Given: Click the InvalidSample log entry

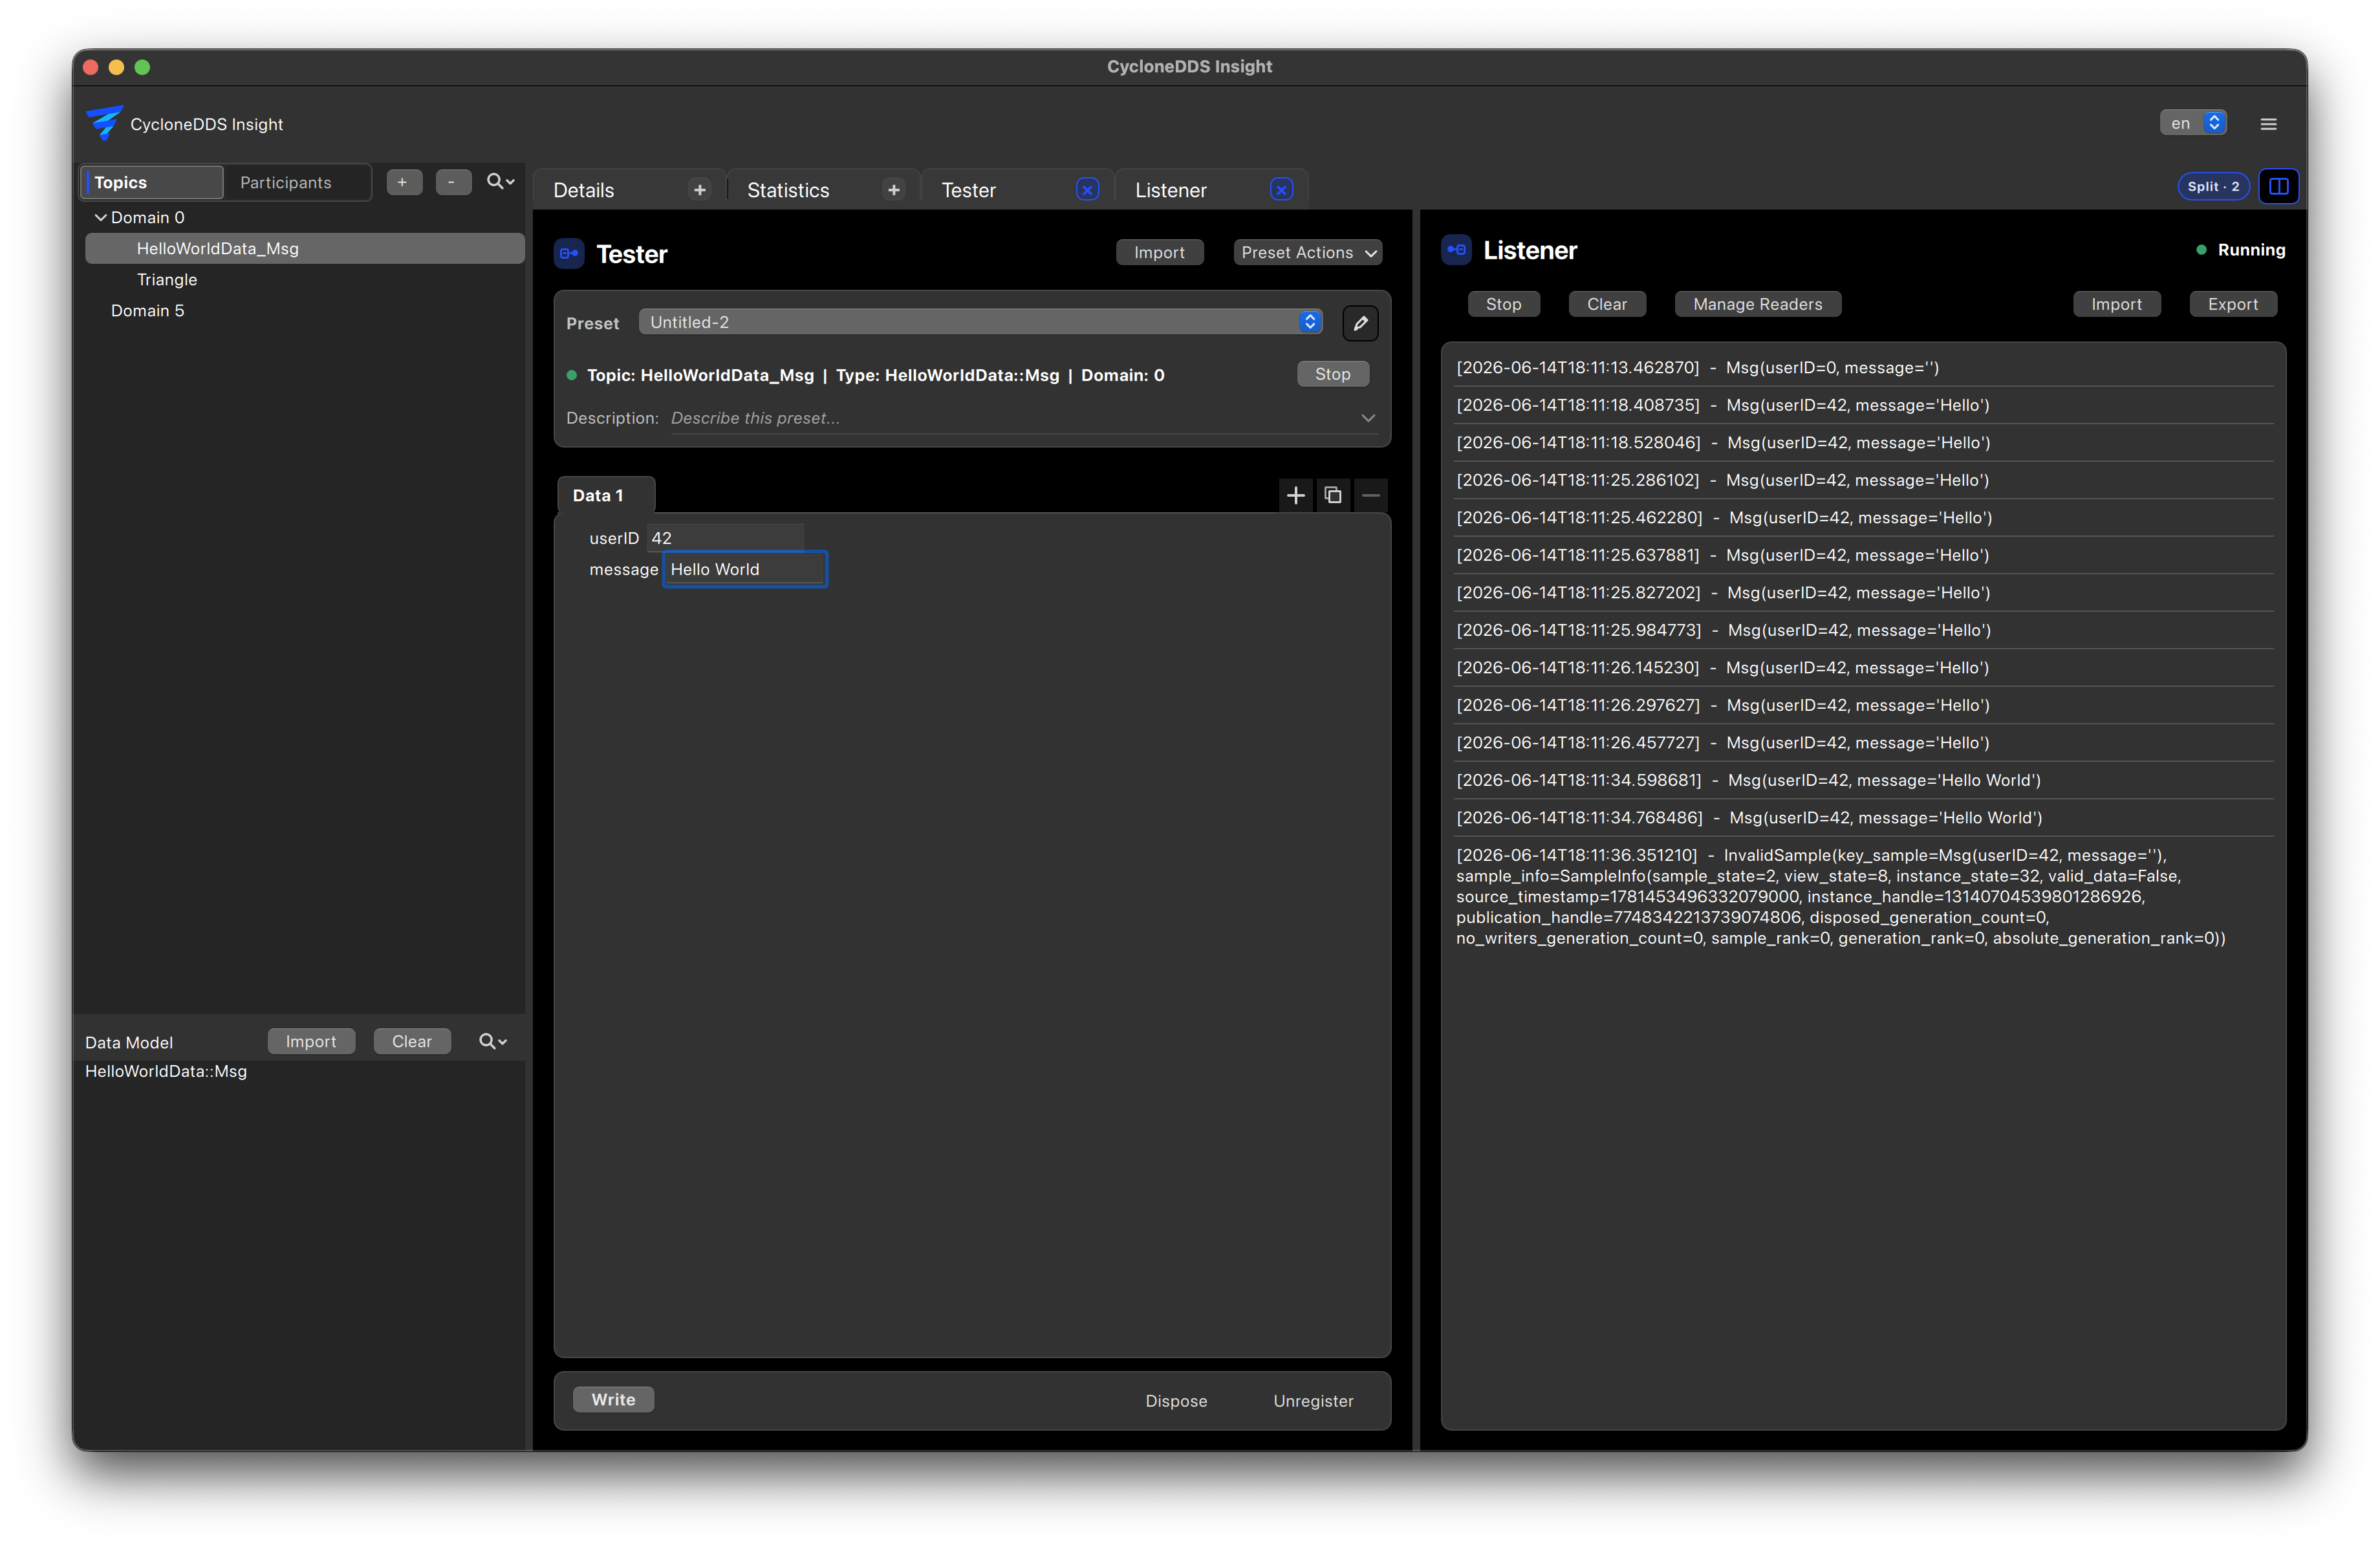Looking at the screenshot, I should 1863,896.
